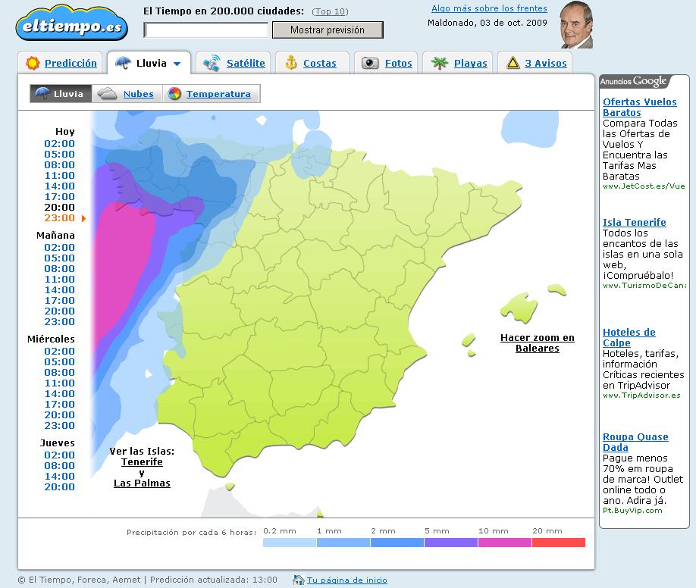Switch map to Nubes view

(139, 94)
